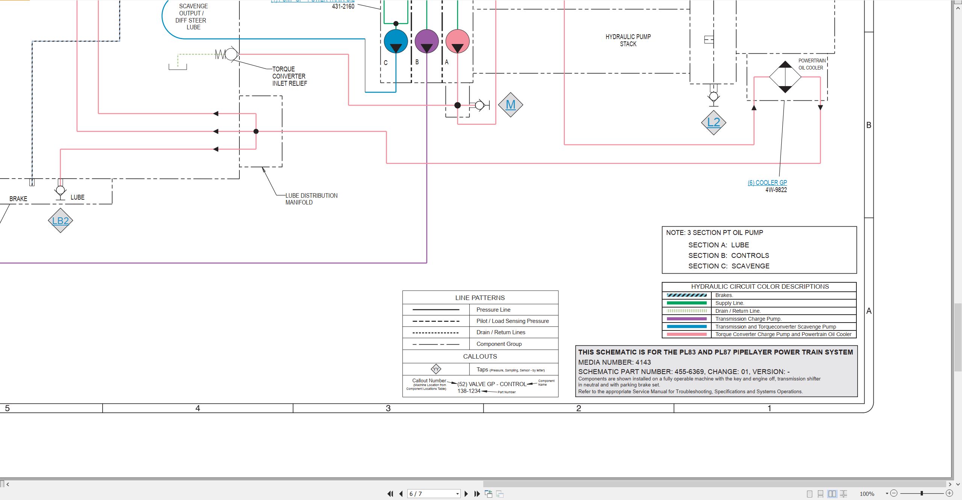Click the TORQUE CONVERTER INLET RELIEF label
This screenshot has width=962, height=500.
(289, 76)
